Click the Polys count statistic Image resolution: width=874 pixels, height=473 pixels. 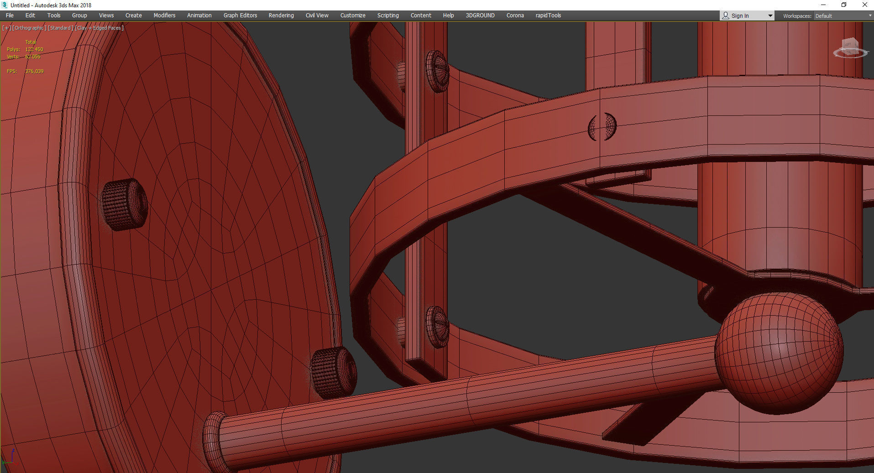click(x=25, y=49)
